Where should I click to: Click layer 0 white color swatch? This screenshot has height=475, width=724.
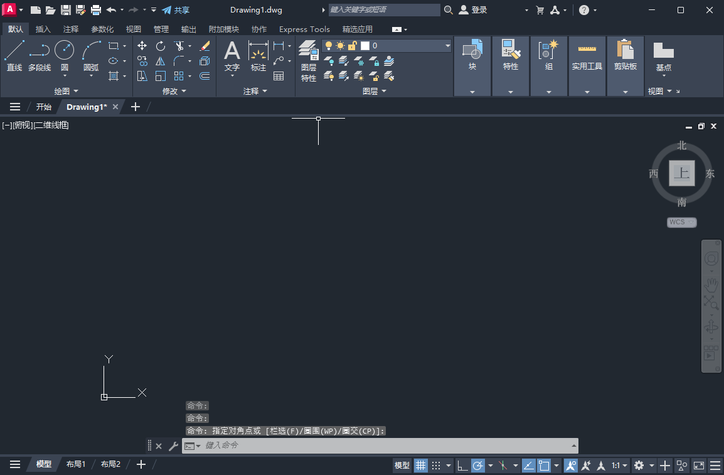[x=365, y=46]
